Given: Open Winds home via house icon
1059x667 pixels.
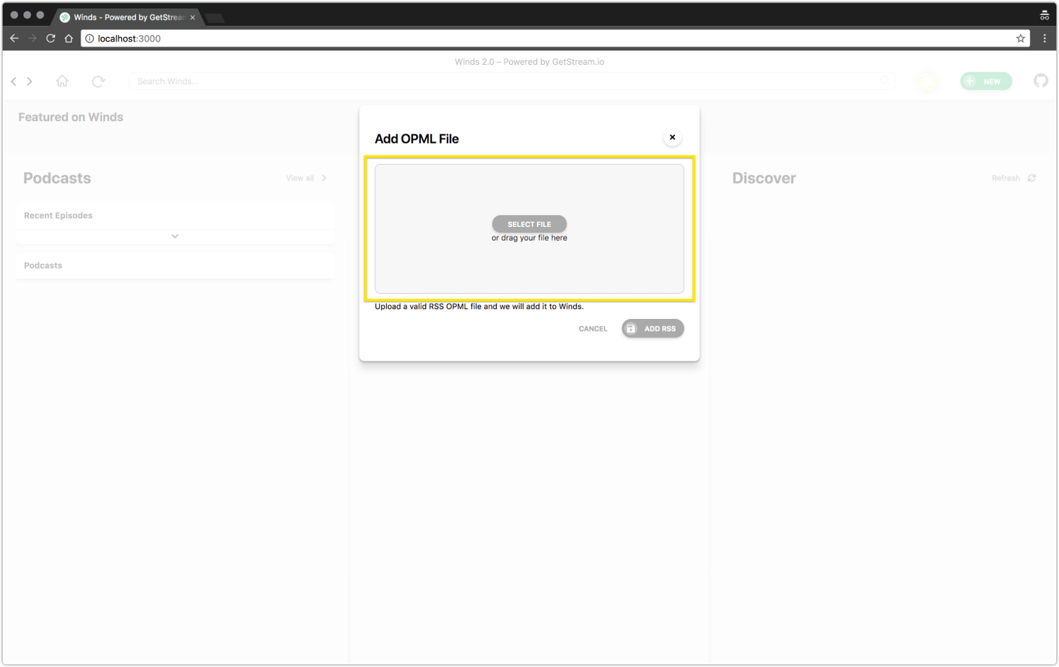Looking at the screenshot, I should (62, 81).
